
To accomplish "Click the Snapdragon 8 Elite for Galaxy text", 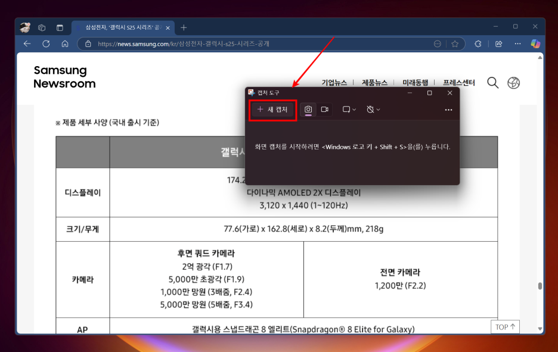I will point(303,329).
